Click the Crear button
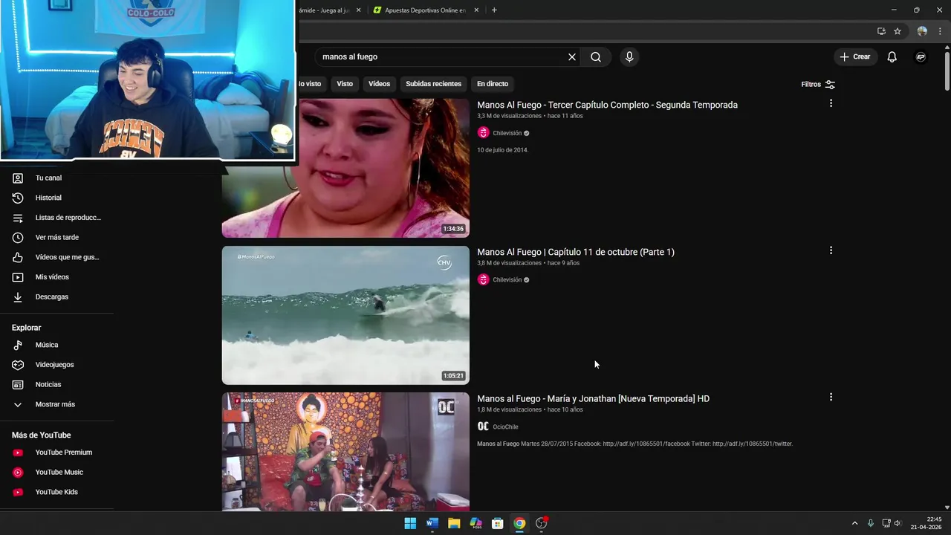Viewport: 951px width, 535px height. tap(855, 57)
